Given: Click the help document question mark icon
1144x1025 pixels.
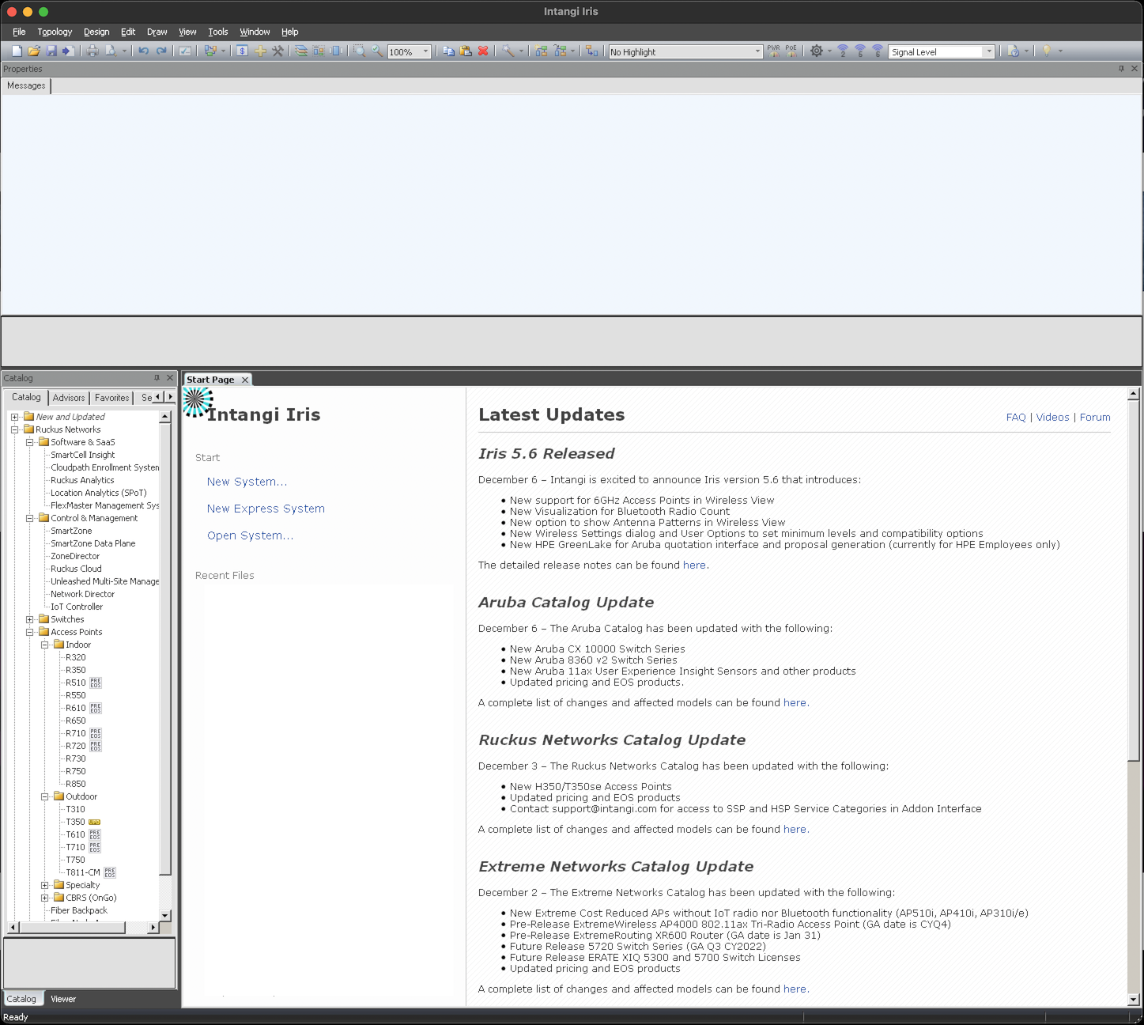Looking at the screenshot, I should click(1014, 51).
